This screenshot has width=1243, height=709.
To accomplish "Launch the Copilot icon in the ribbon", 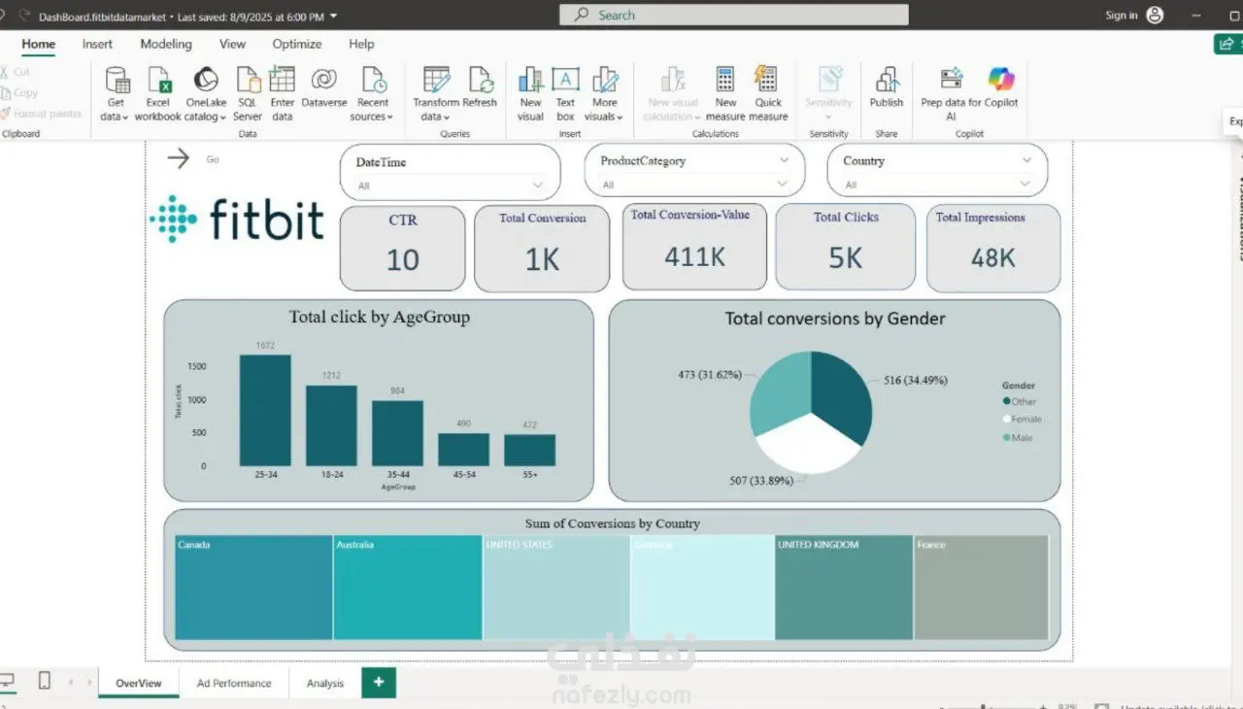I will (x=1000, y=80).
